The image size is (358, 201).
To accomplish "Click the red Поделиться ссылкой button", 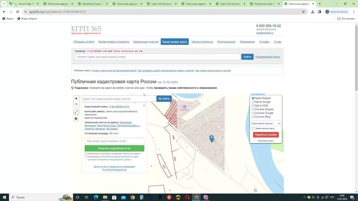I will click(x=266, y=135).
